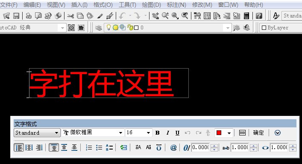Toggle the ruler display button

click(242, 133)
